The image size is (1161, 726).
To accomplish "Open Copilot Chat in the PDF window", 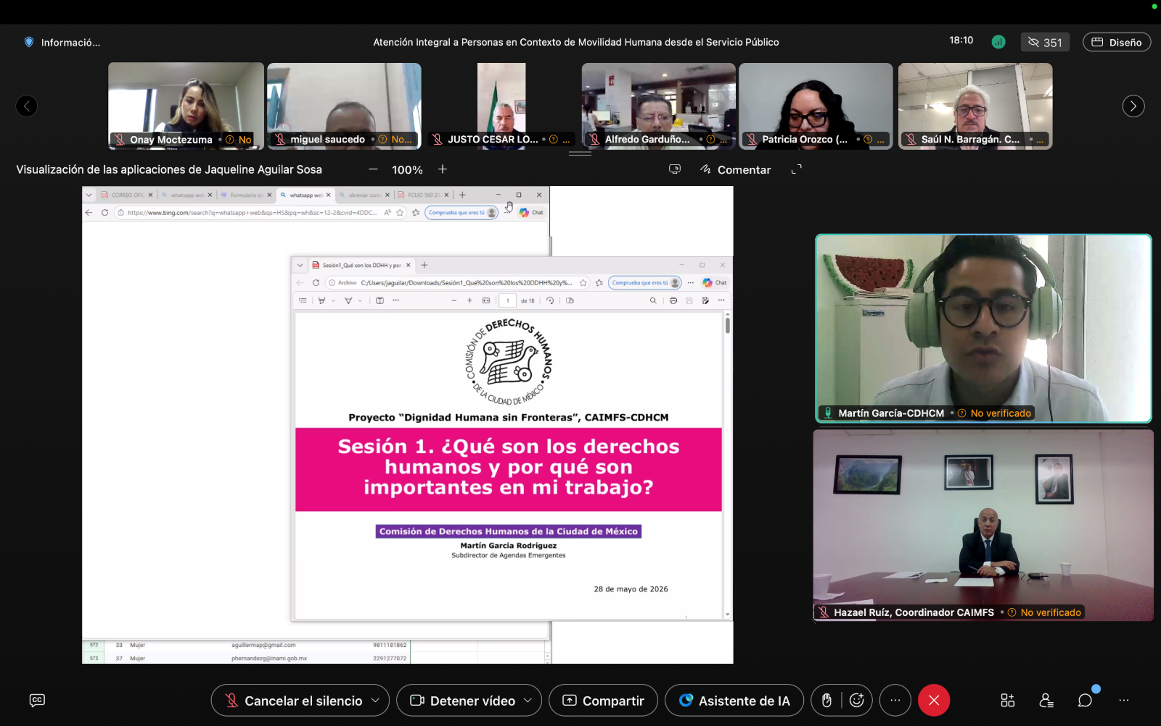I will click(x=715, y=283).
